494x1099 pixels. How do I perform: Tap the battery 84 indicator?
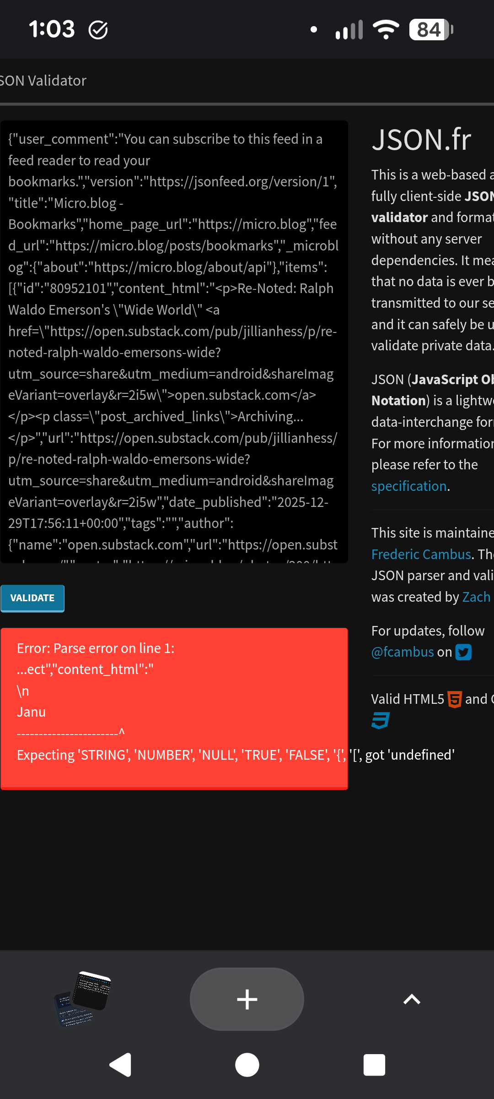coord(430,30)
